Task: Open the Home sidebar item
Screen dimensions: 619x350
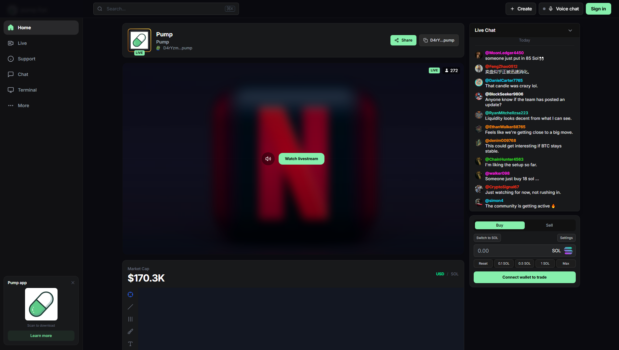Action: point(41,28)
